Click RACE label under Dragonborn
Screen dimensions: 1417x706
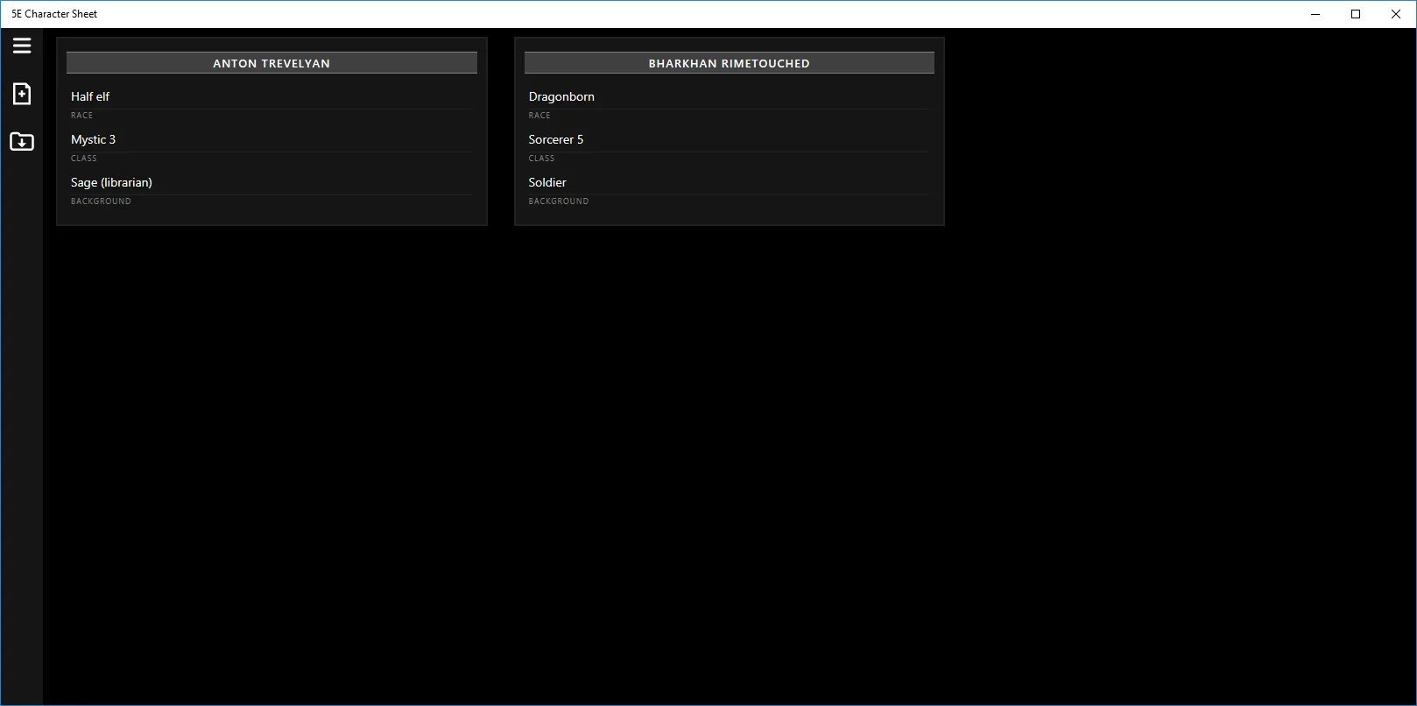tap(539, 116)
